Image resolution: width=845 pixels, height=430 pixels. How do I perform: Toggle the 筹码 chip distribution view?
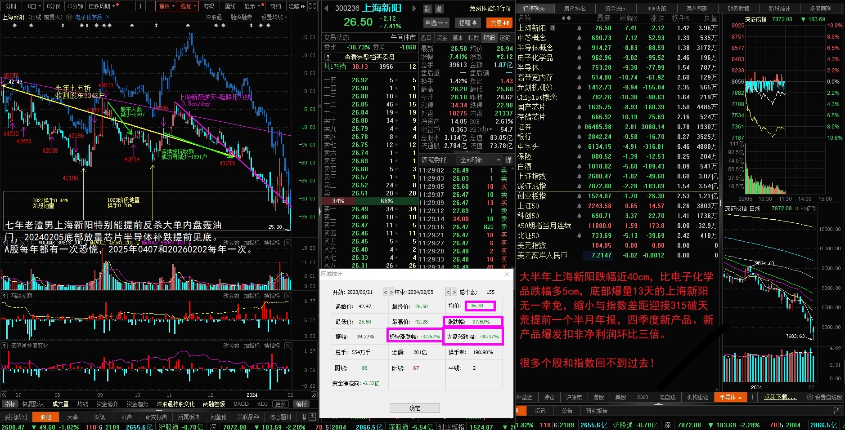209,6
